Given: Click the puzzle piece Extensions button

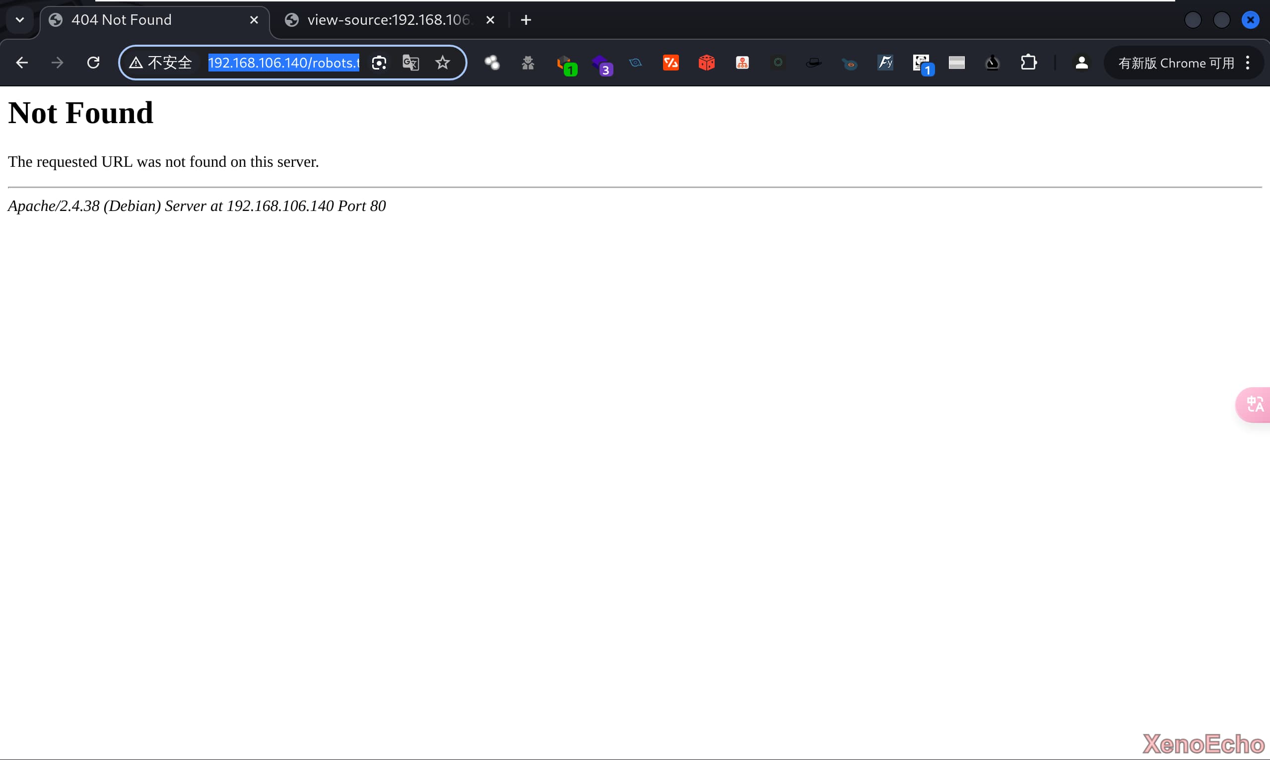Looking at the screenshot, I should click(1028, 63).
